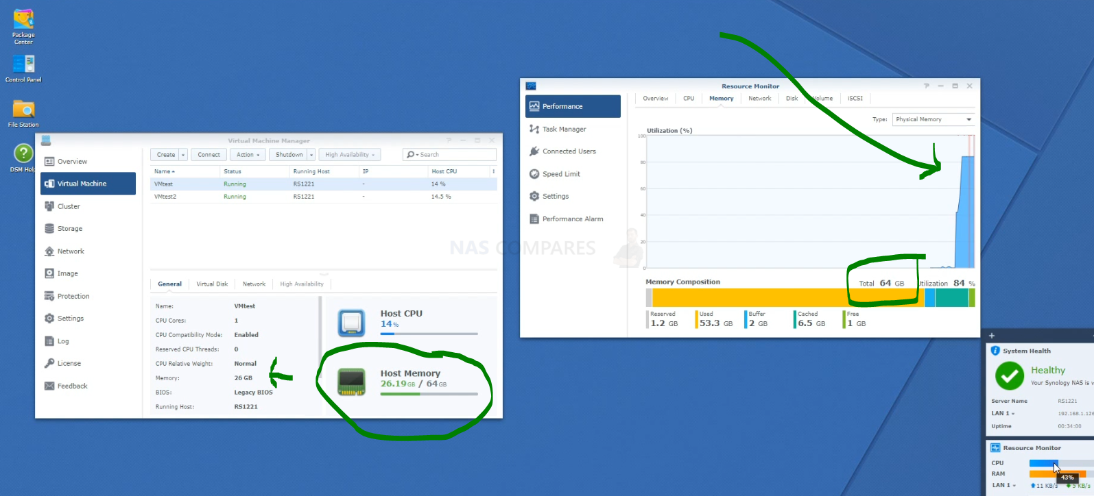
Task: Open column options menu in VM table
Action: (x=494, y=171)
